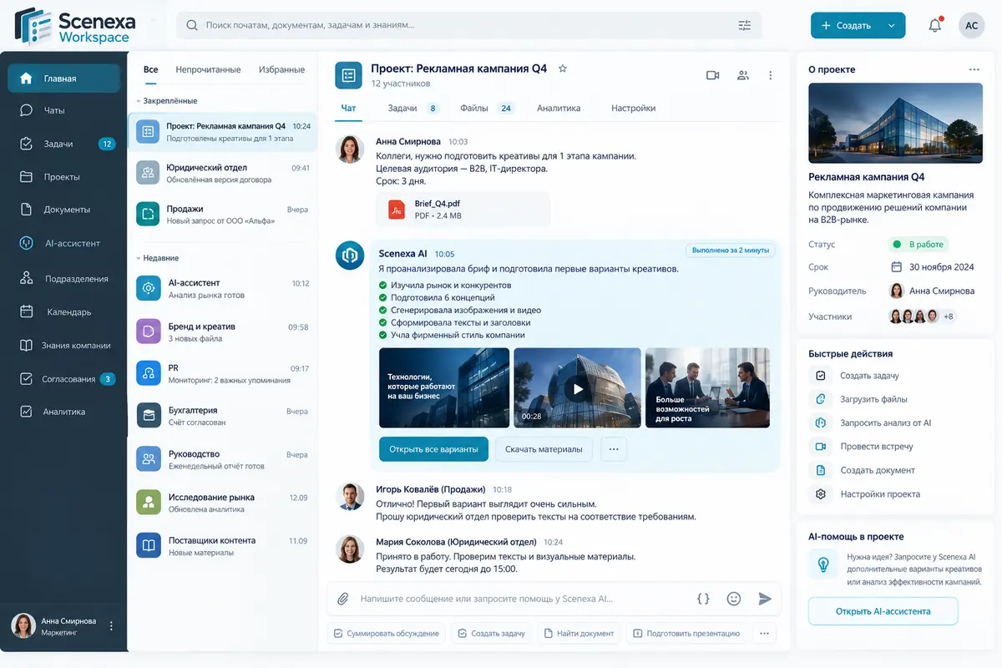
Task: Start a video call in project chat
Action: point(712,75)
